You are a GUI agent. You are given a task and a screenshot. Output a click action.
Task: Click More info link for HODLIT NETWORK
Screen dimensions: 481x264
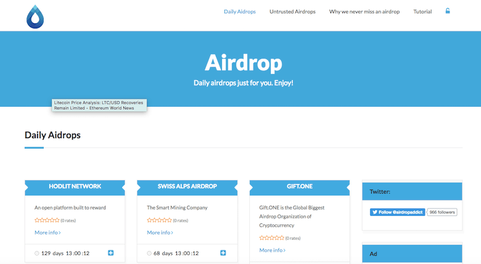click(47, 233)
